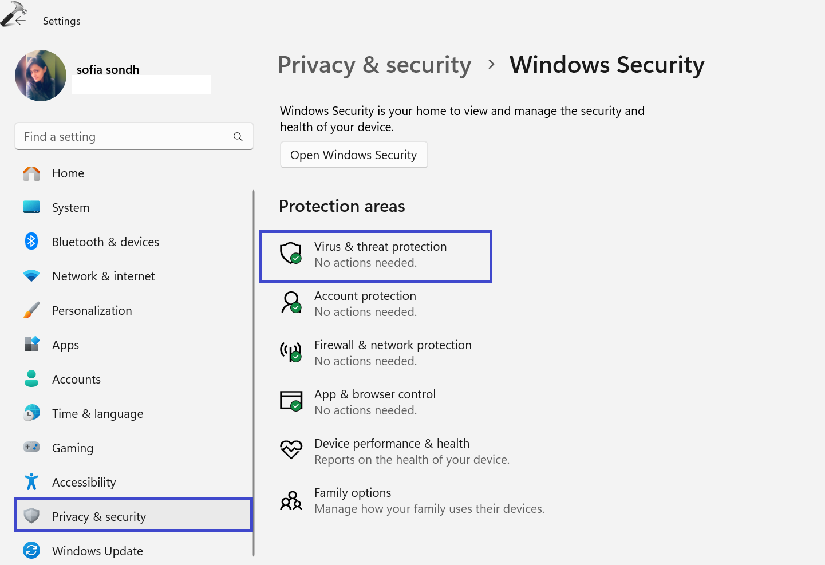
Task: Click the sidebar vertical scrollbar
Action: (x=254, y=372)
